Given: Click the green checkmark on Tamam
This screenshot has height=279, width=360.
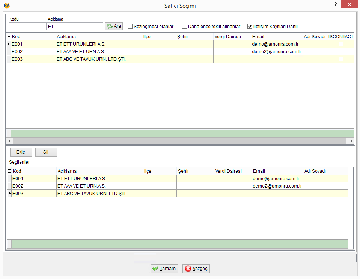Looking at the screenshot, I should pos(155,269).
